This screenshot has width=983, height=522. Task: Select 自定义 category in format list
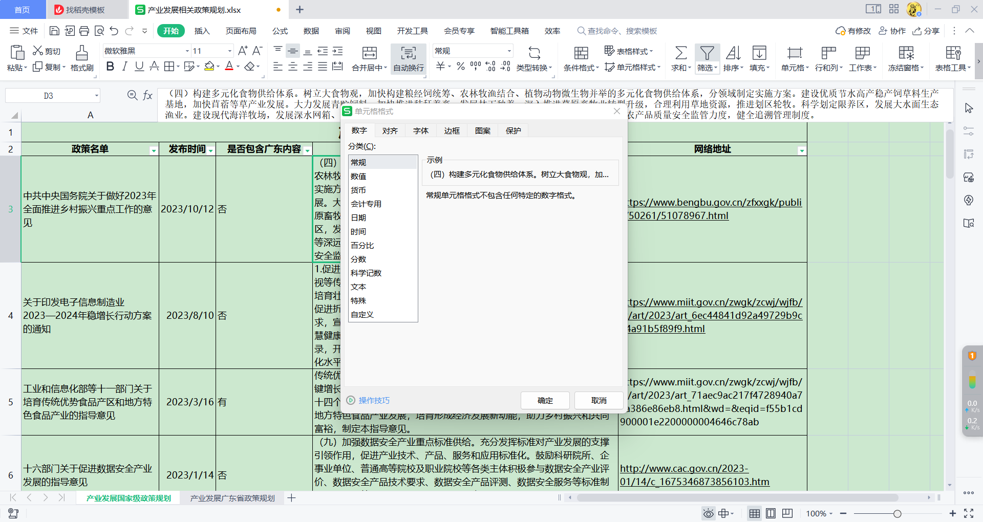383,314
